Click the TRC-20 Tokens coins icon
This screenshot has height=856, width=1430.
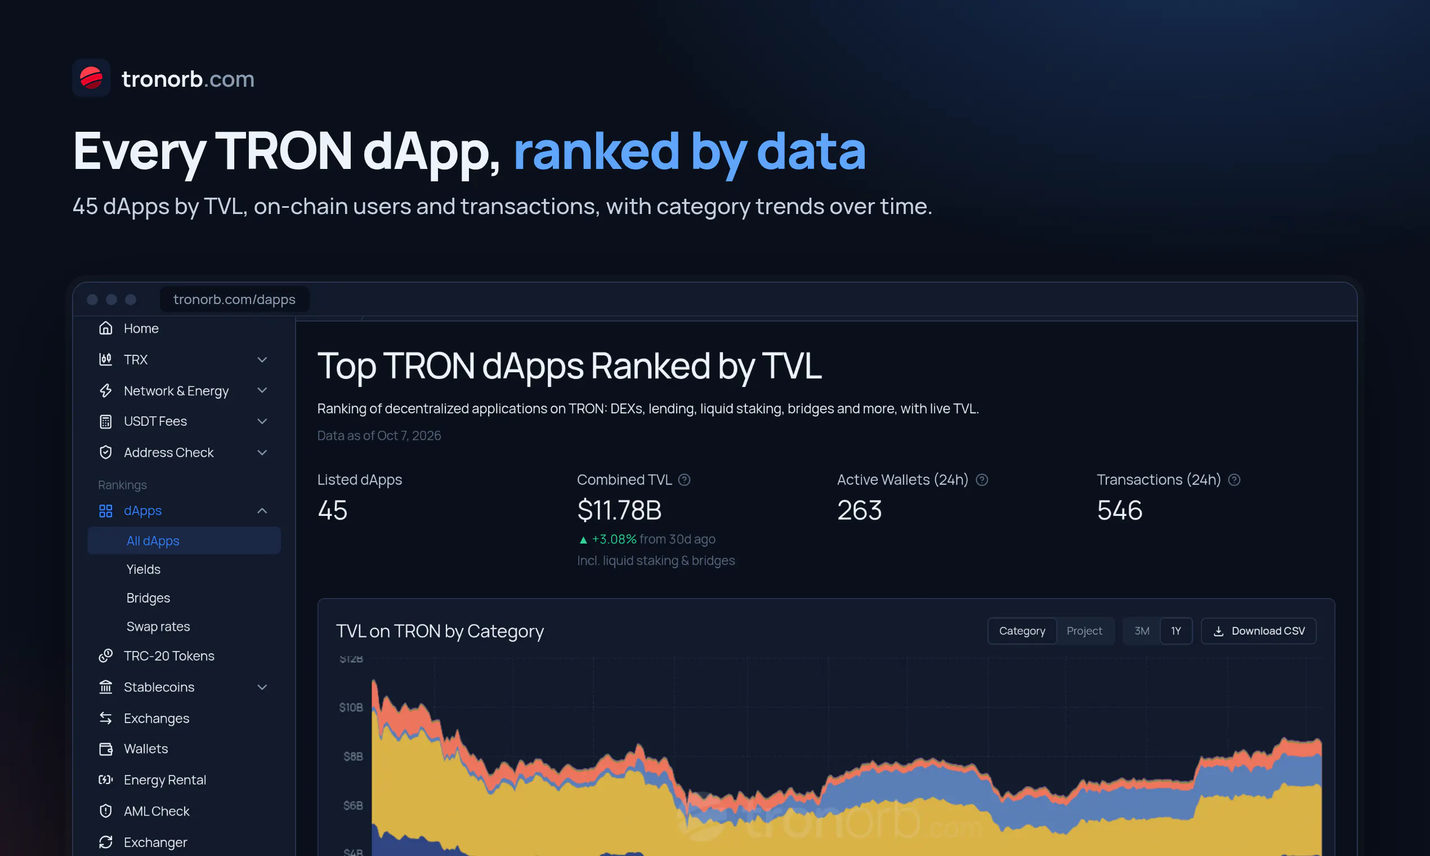(x=105, y=656)
